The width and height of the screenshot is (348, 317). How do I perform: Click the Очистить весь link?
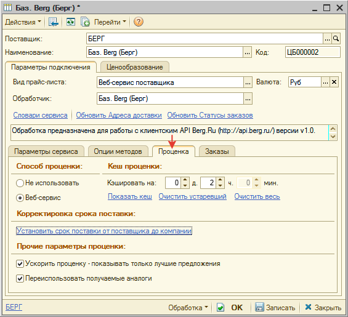pos(257,196)
